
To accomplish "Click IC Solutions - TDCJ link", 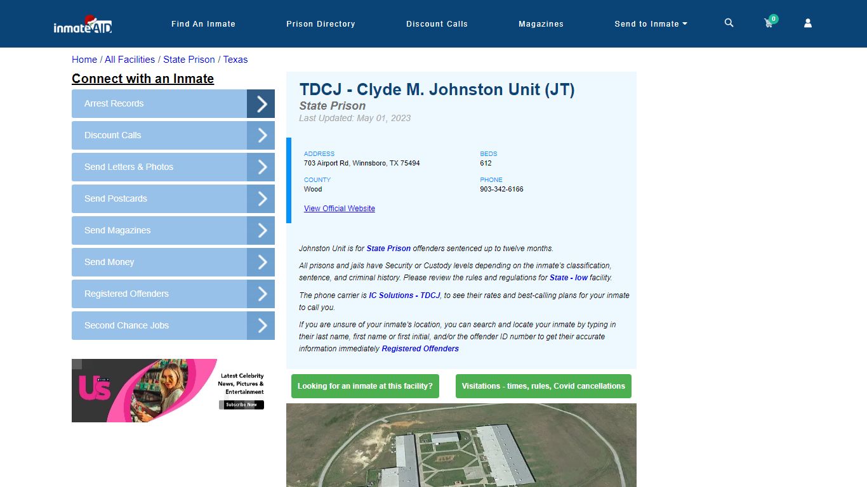I will [404, 295].
